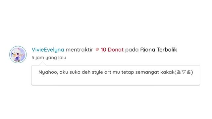The image size is (212, 119).
Task: Visit the VivieEvelyna username link
Action: click(x=48, y=50)
